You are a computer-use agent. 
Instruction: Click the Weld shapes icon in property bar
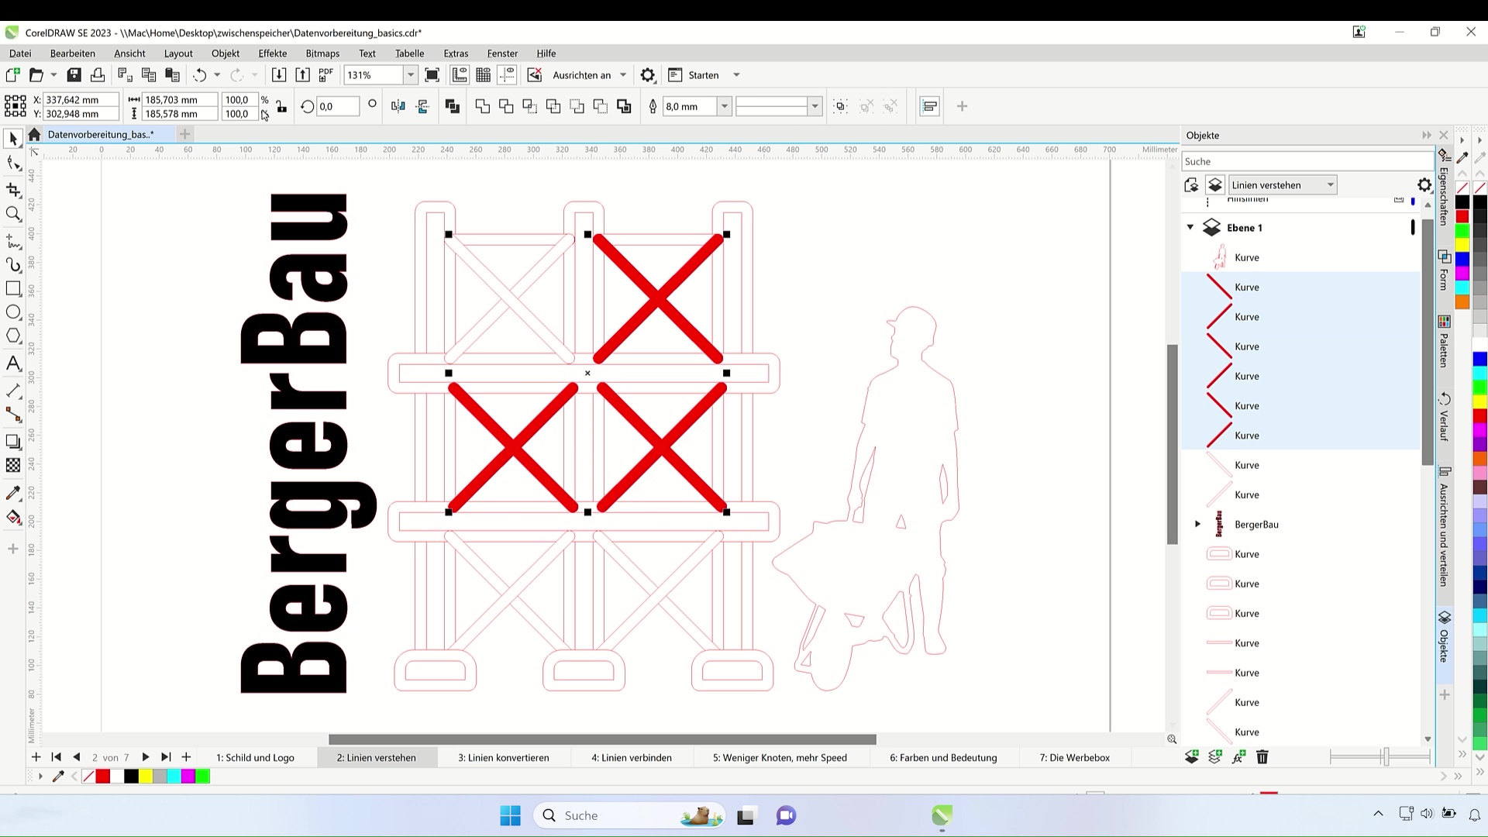pos(483,106)
